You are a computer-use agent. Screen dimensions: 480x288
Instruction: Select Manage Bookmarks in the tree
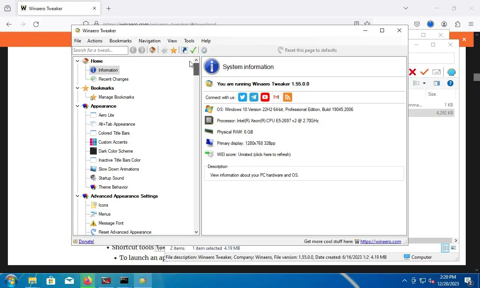116,97
